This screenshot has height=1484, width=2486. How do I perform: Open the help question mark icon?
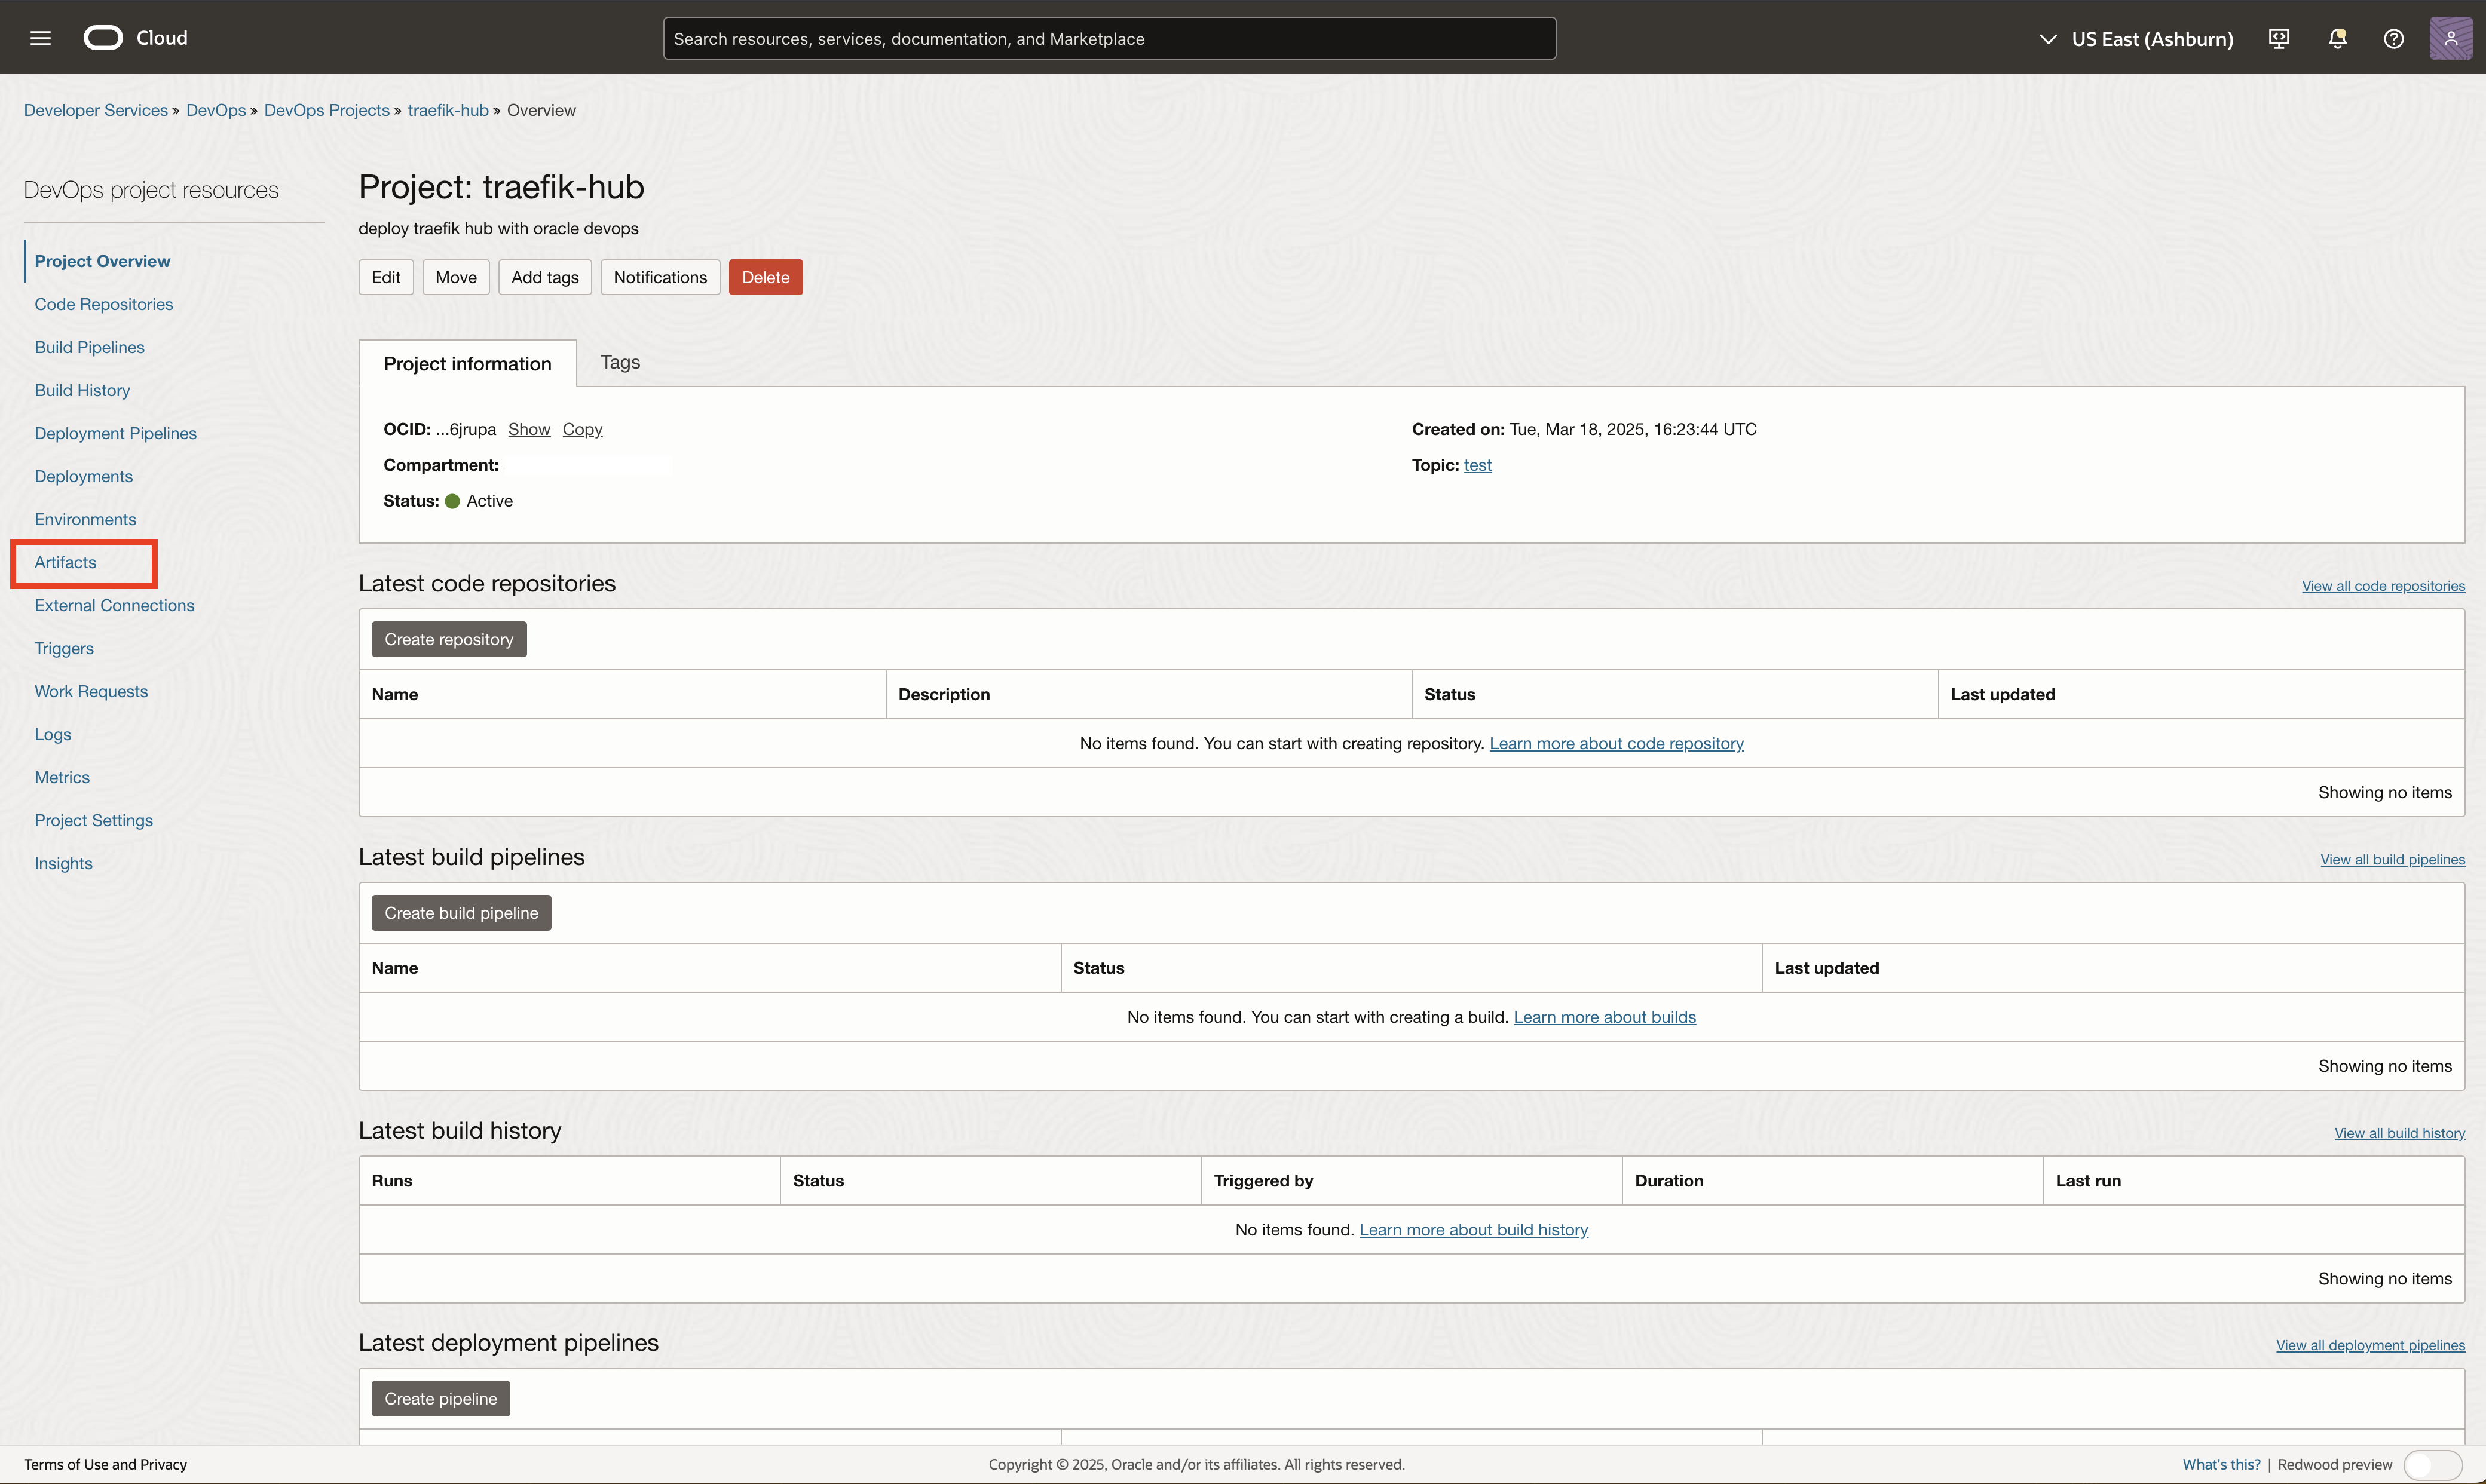pyautogui.click(x=2393, y=38)
